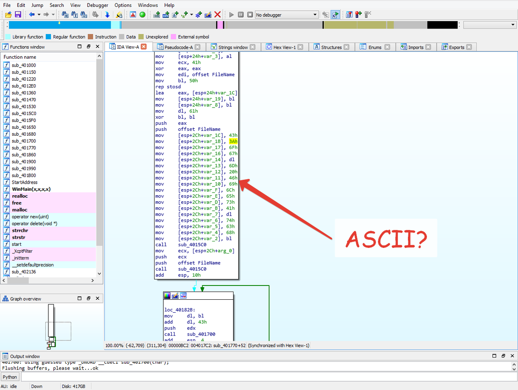The image size is (518, 390).
Task: Click the red X undefine icon
Action: click(x=218, y=15)
